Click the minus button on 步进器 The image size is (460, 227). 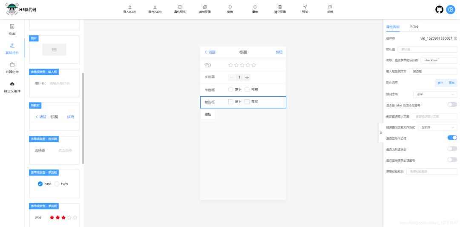pos(231,78)
